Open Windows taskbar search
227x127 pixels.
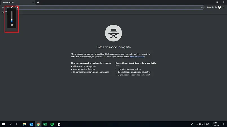(10, 124)
